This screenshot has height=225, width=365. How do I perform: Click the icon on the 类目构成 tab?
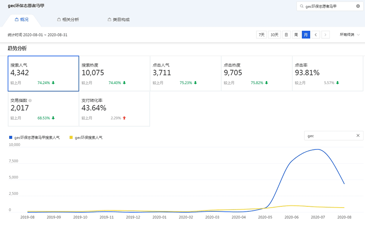(109, 20)
